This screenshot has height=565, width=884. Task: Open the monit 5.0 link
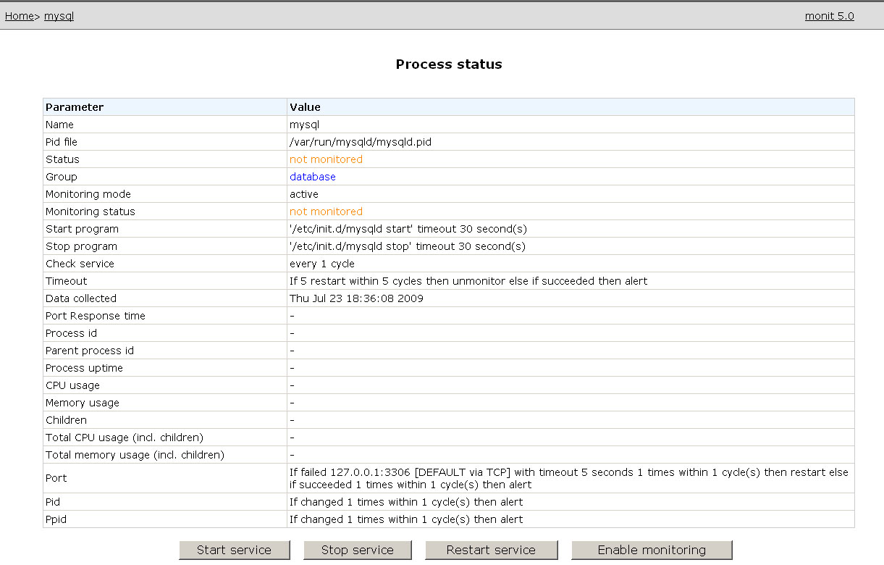pos(829,16)
